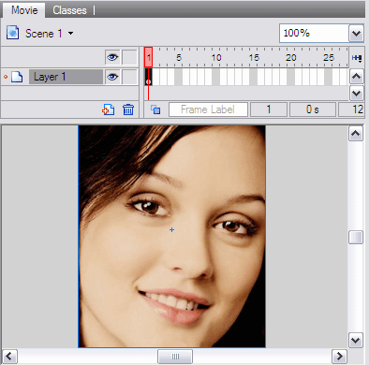Click the elapsed time 0 s box
This screenshot has height=365, width=369.
click(313, 109)
